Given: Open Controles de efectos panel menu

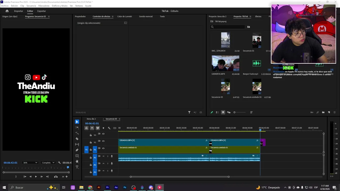Looking at the screenshot, I should (x=112, y=16).
